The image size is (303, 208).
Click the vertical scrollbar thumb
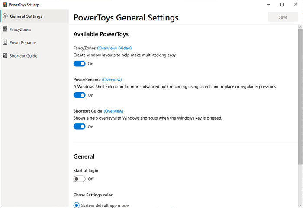(x=300, y=97)
